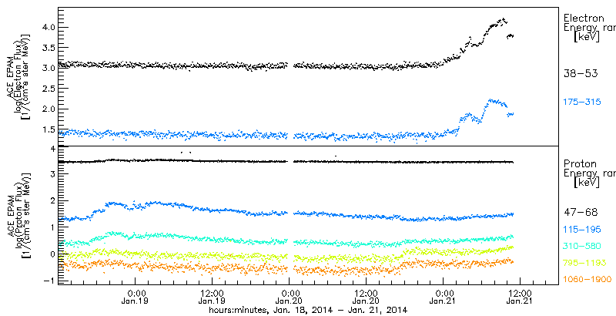The width and height of the screenshot is (616, 316).
Task: Click the x-axis title with the Jan. 18 - Jan. 21, 2014 dates
Action: [x=307, y=310]
